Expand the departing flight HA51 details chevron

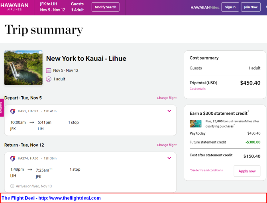[x=169, y=111]
